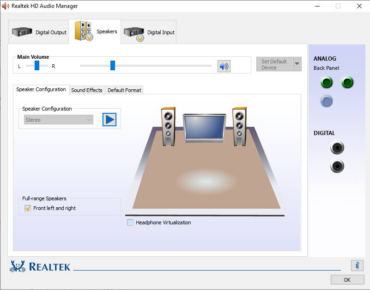Click the lower digital jack connector
The height and width of the screenshot is (290, 370).
click(x=337, y=166)
